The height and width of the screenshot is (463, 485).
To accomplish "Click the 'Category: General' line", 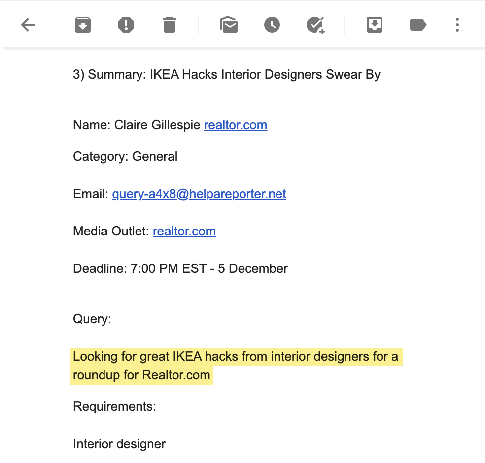I will click(125, 157).
